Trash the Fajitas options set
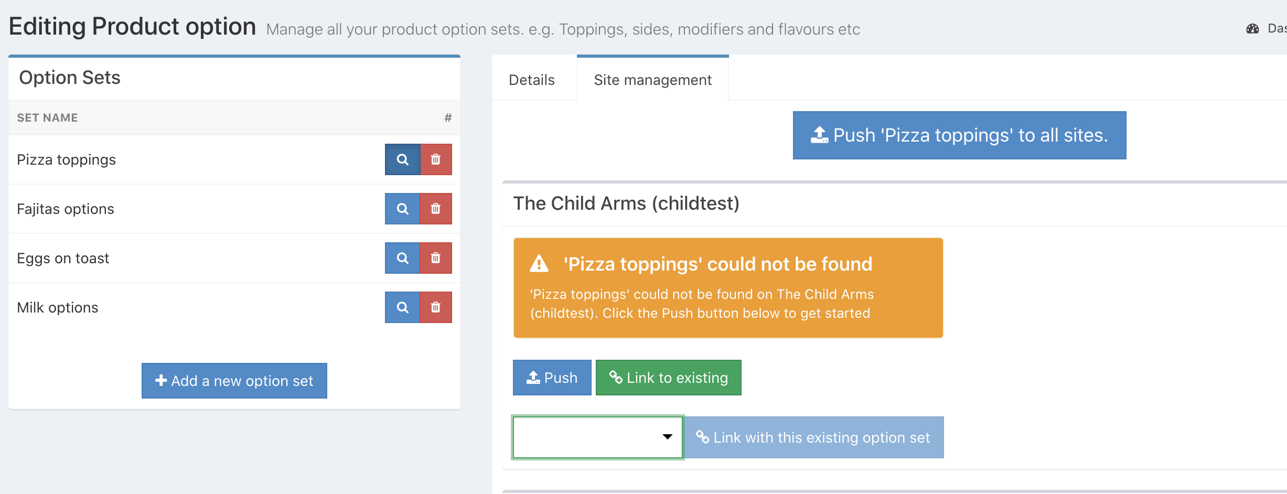Viewport: 1287px width, 494px height. (x=436, y=209)
